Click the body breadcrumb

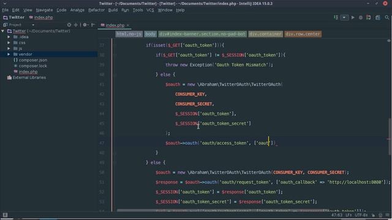[x=150, y=34]
